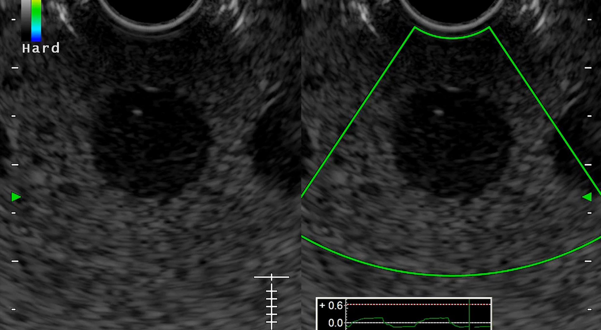
Task: Click the green focus marker on right edge
Action: click(x=587, y=197)
